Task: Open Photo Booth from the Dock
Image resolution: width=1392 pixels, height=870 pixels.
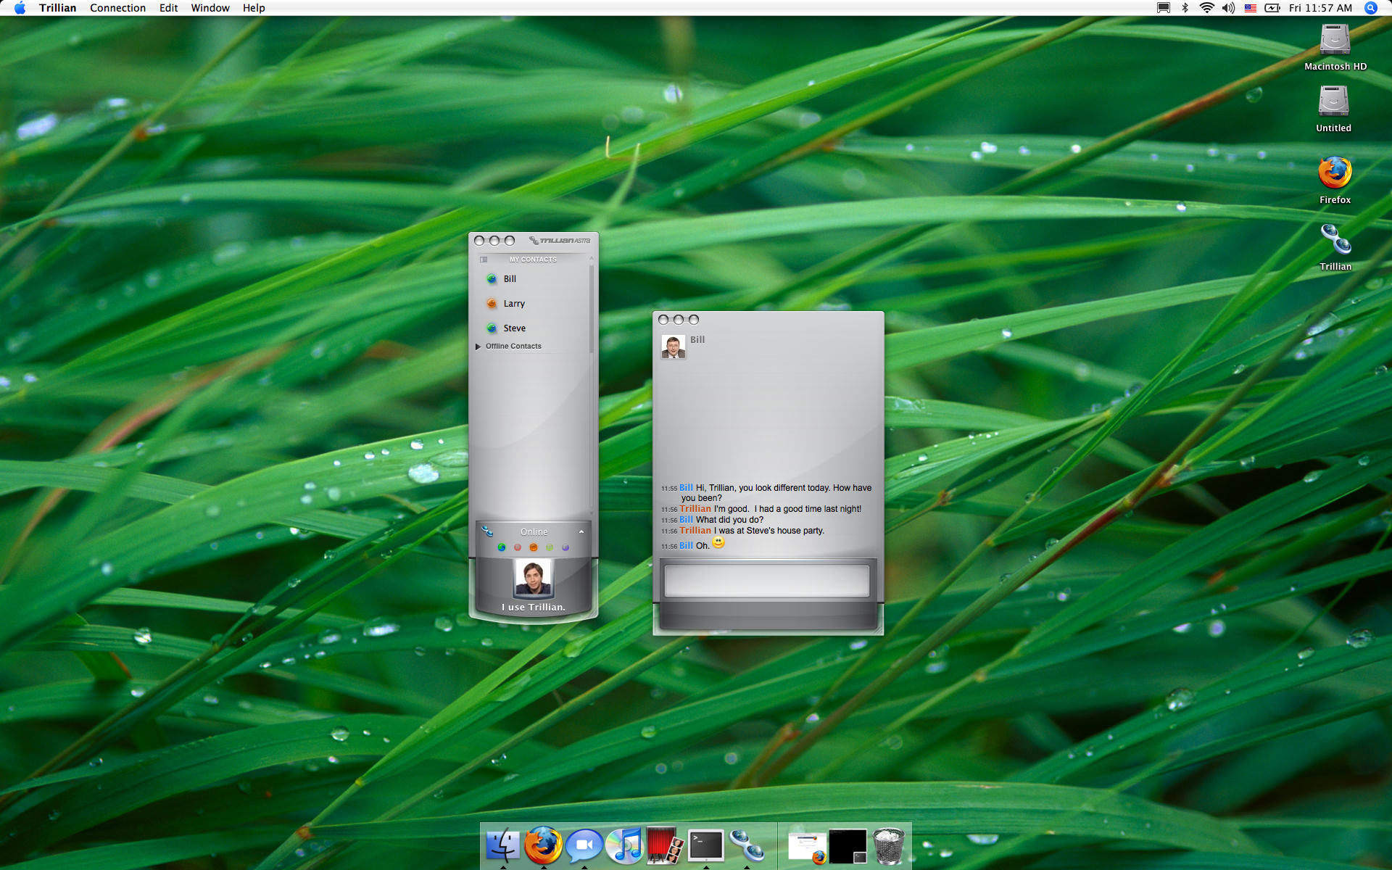Action: click(x=664, y=845)
